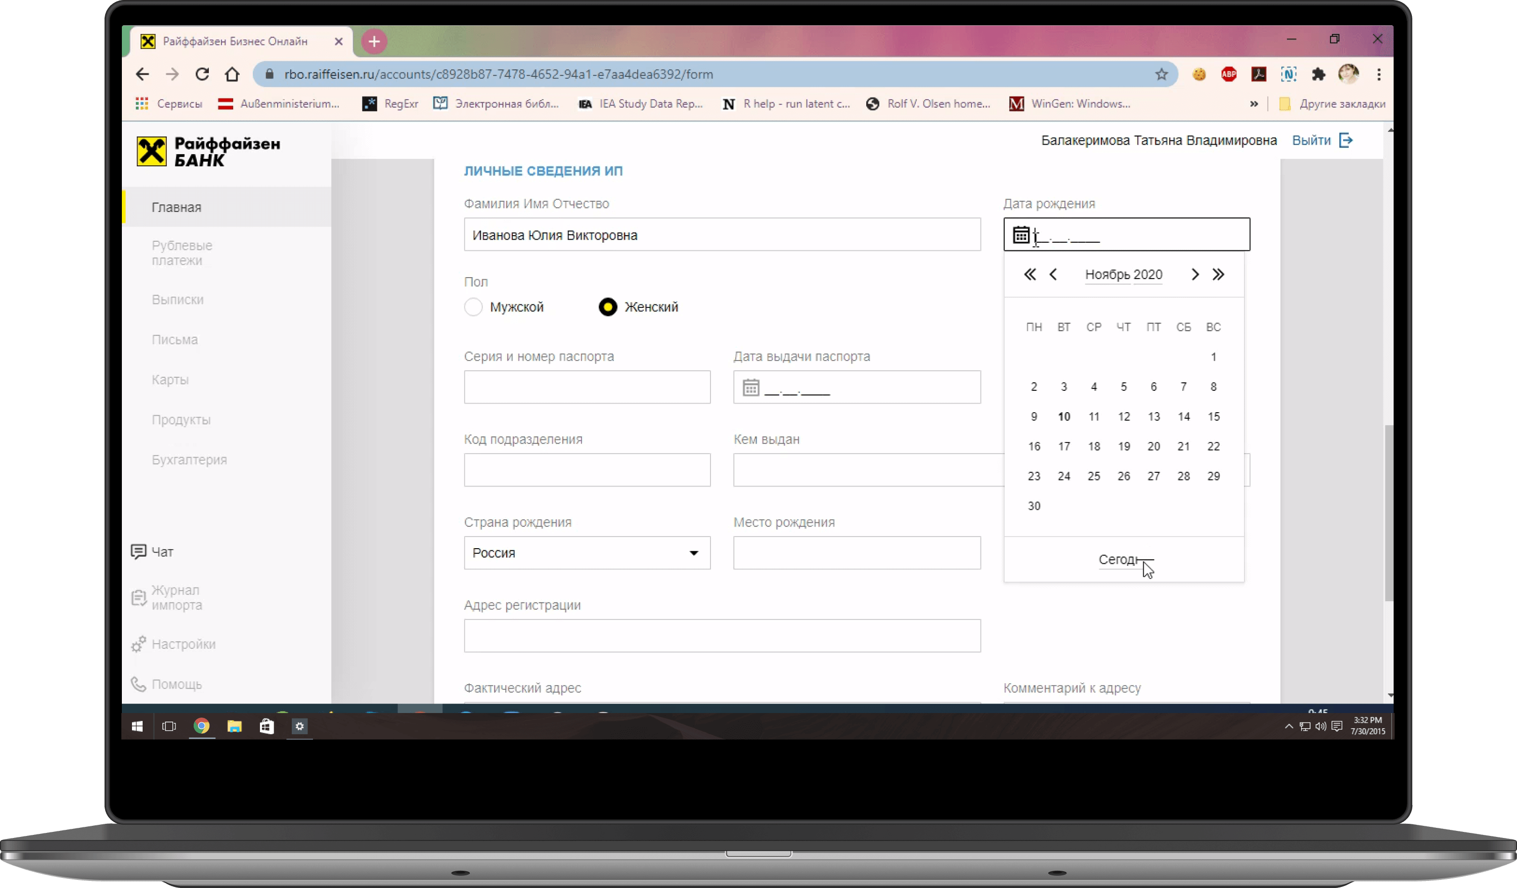Open Карты in the sidebar
Screen dimensions: 1517x888
[x=170, y=379]
